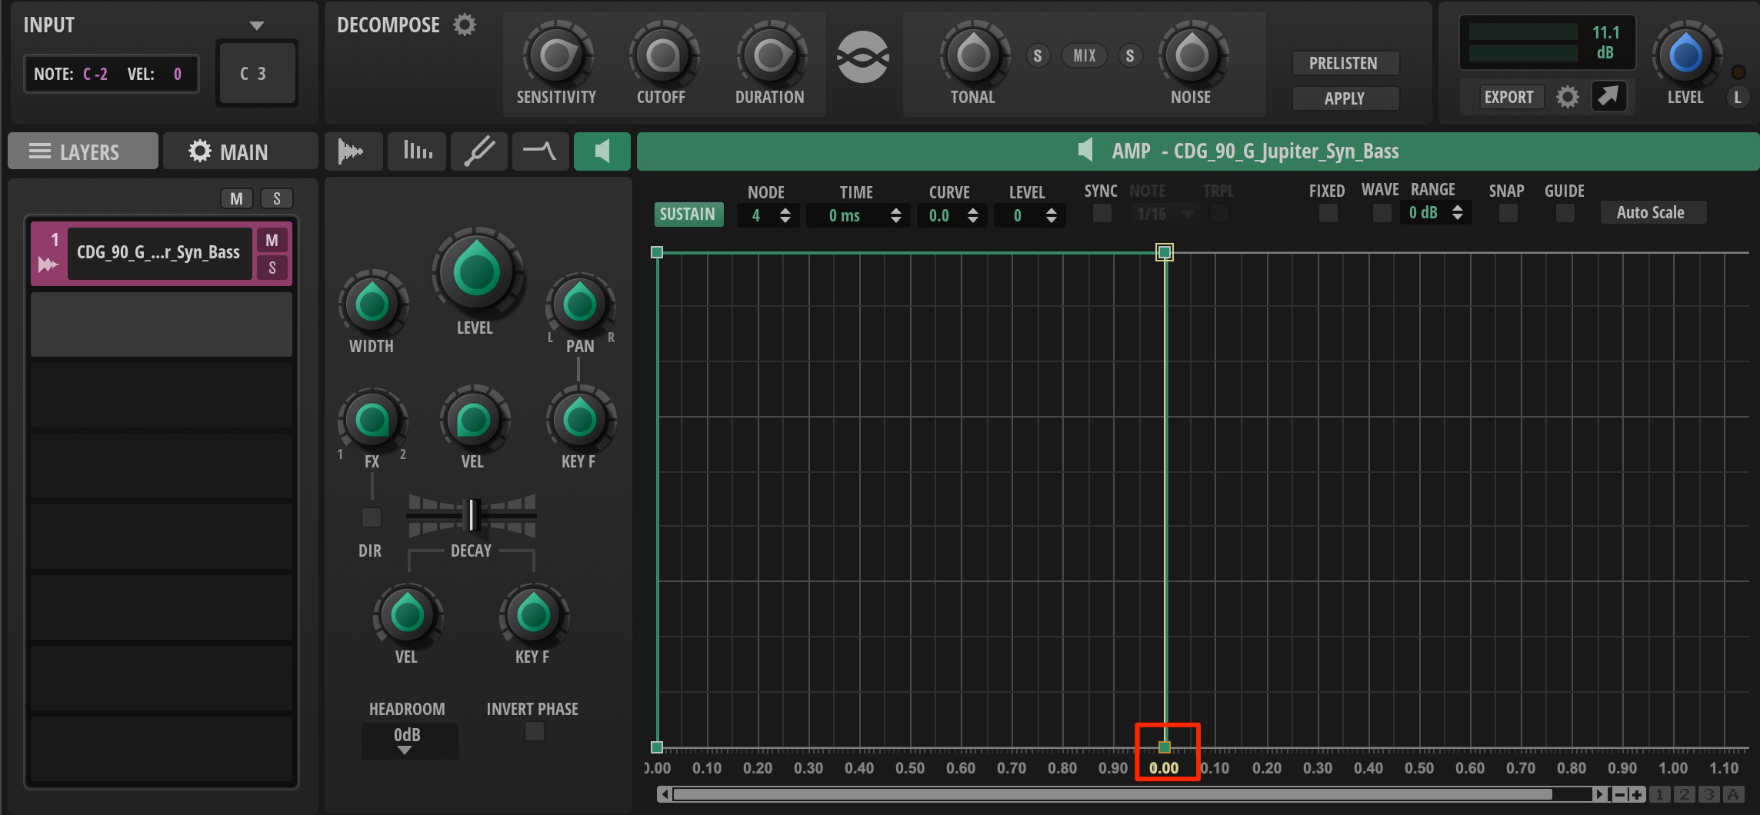The image size is (1760, 815).
Task: Enable the SNAP checkbox
Action: click(x=1508, y=213)
